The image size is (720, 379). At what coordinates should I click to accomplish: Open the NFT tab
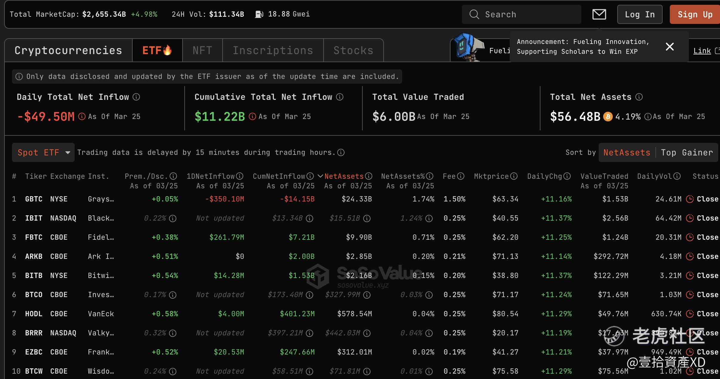point(202,50)
